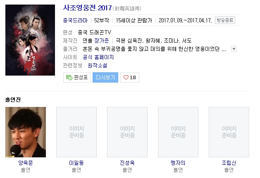Open the 조립신 name link

tap(229, 163)
